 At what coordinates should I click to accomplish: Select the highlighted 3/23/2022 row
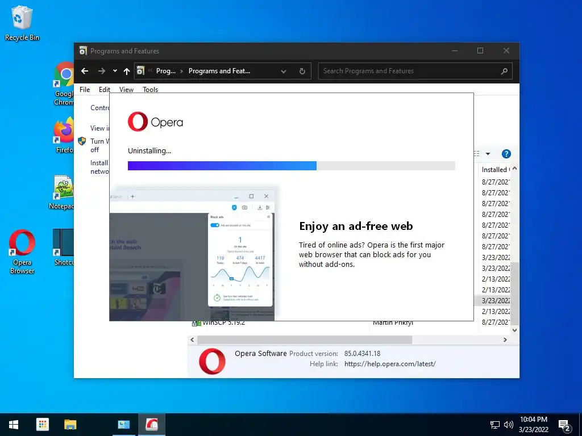[x=492, y=300]
